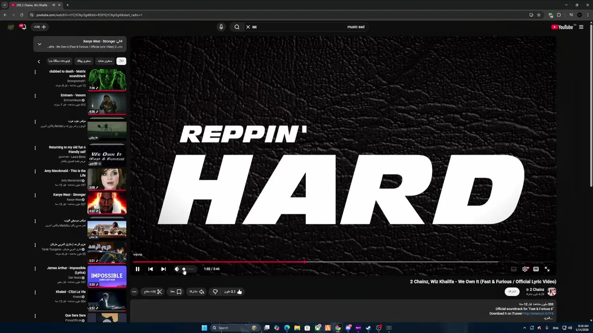
Task: Open the 2 Chainz channel avatar
Action: click(x=552, y=291)
